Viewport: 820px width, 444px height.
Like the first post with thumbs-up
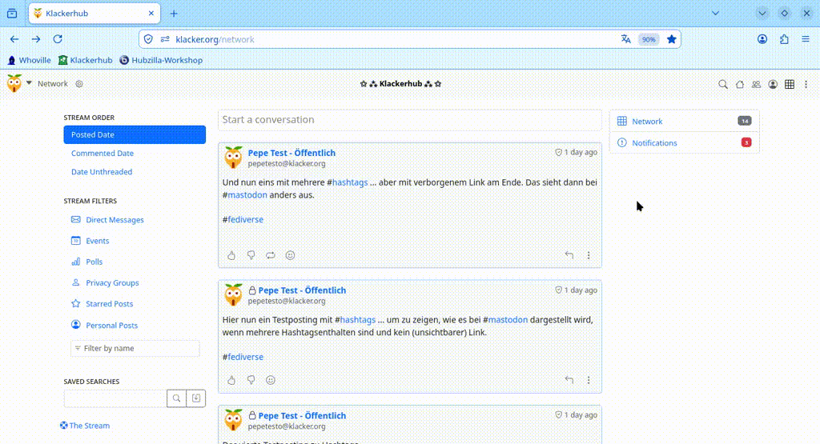(231, 255)
